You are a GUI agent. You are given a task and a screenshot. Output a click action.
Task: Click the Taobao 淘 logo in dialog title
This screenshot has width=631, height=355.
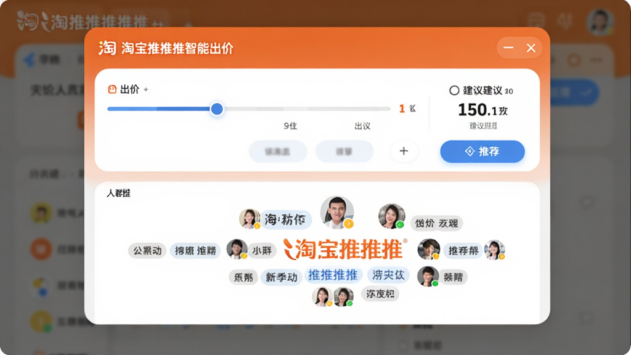point(107,48)
